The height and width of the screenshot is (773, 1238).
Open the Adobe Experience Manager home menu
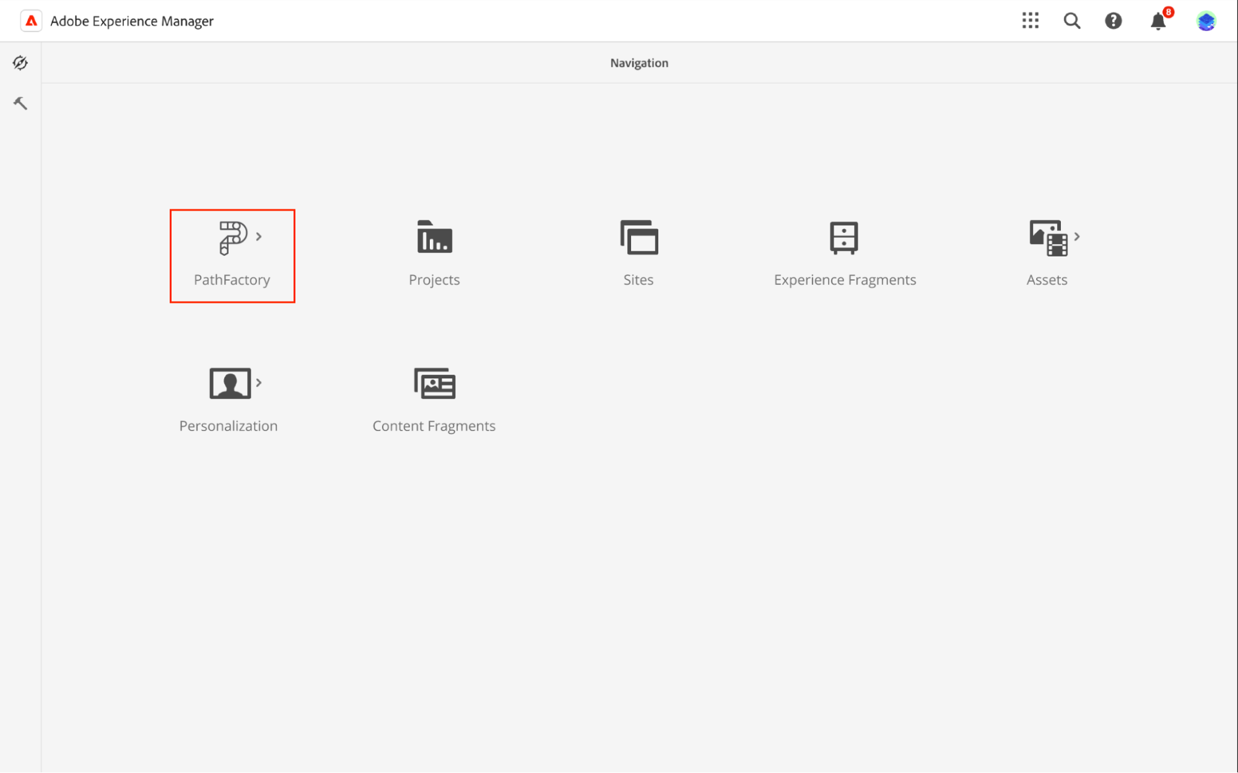pos(131,20)
